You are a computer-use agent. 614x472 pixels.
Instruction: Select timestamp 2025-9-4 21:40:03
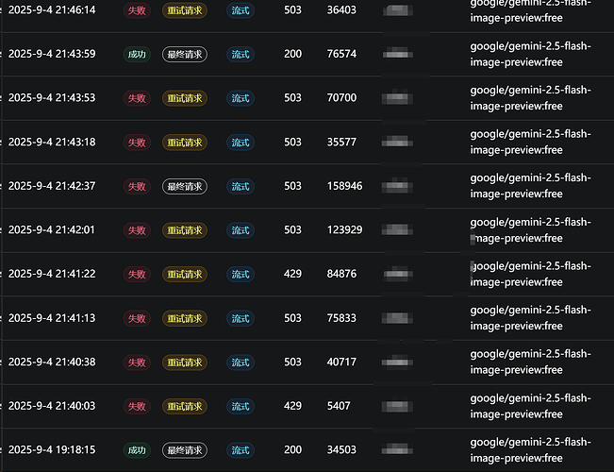52,406
